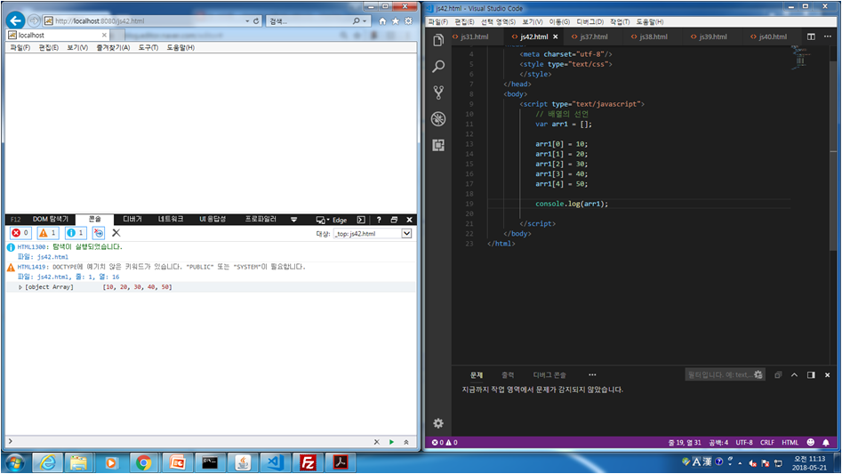Screen dimensions: 842x474
Task: Close the js42.html editor tab
Action: point(555,36)
